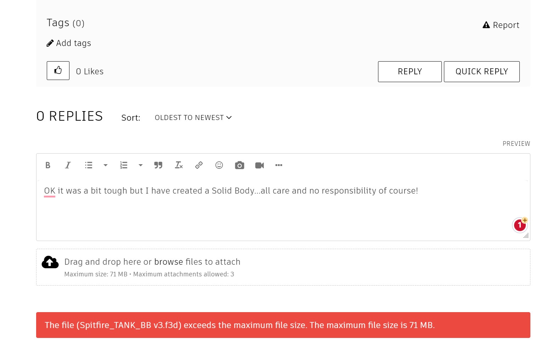Image resolution: width=552 pixels, height=356 pixels.
Task: Insert a blockquote in the reply
Action: tap(158, 165)
